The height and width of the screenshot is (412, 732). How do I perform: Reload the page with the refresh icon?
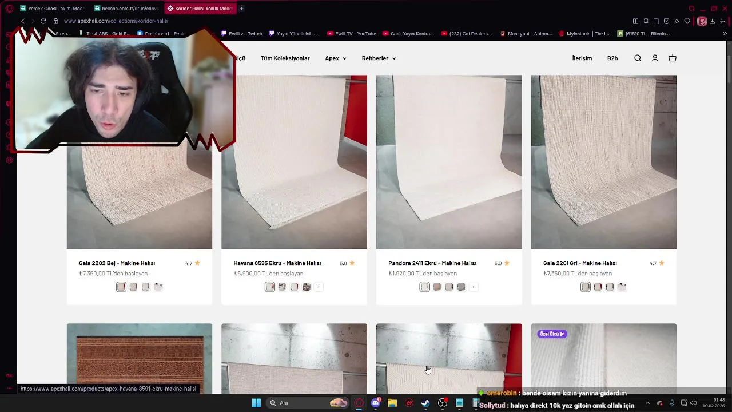(x=43, y=21)
